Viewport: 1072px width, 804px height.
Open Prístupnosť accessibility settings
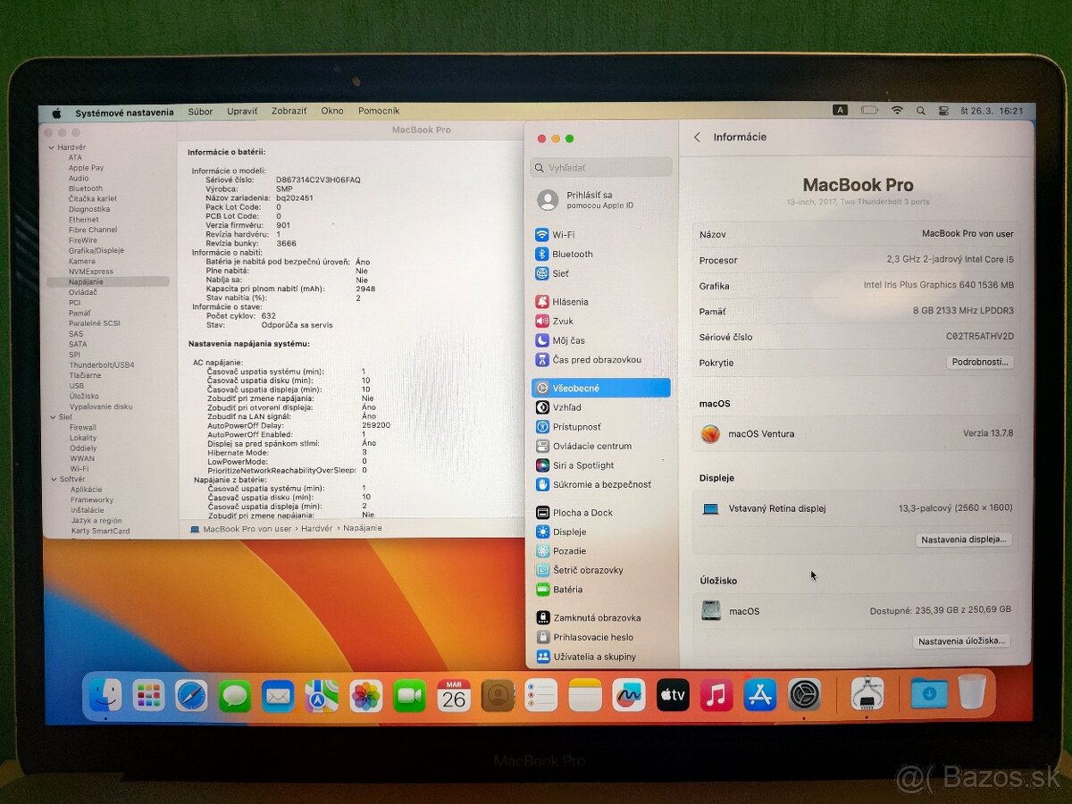(x=575, y=426)
